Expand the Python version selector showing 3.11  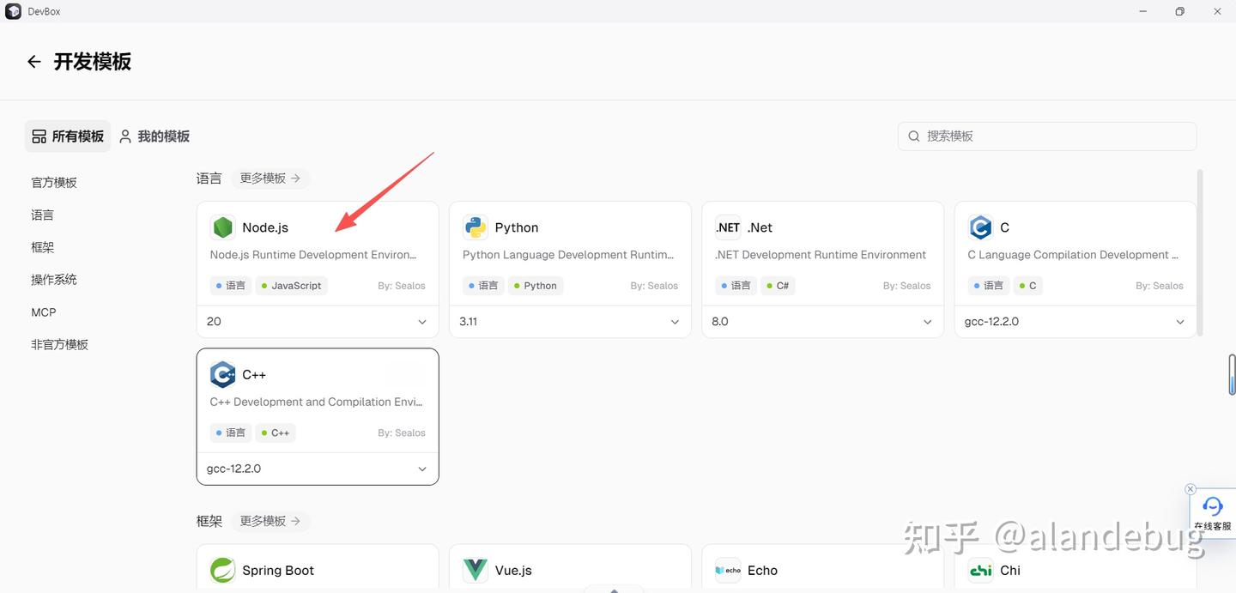[569, 321]
